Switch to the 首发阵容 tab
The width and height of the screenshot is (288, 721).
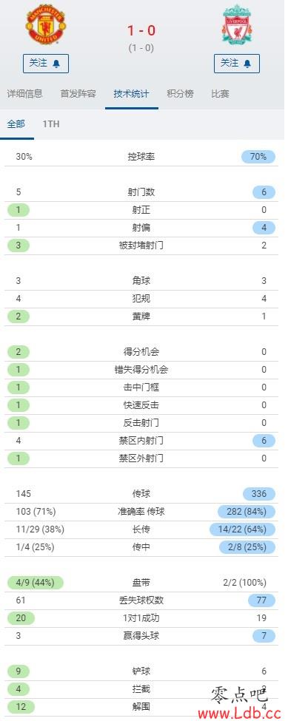(x=78, y=94)
